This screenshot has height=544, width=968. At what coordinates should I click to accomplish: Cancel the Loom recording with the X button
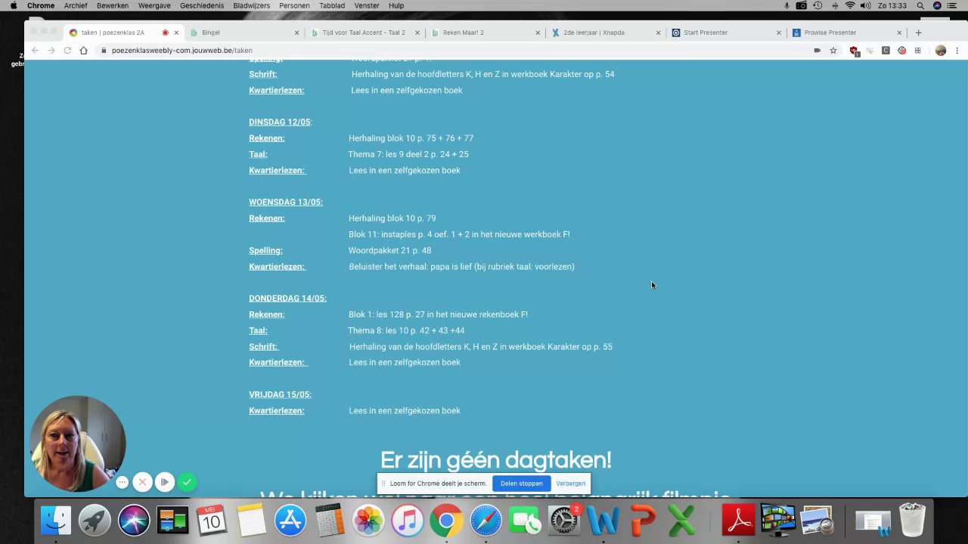click(x=142, y=481)
